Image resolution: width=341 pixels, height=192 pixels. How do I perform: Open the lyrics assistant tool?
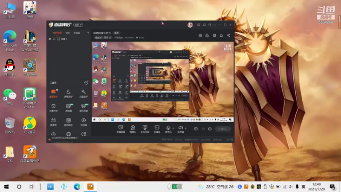pos(68,122)
